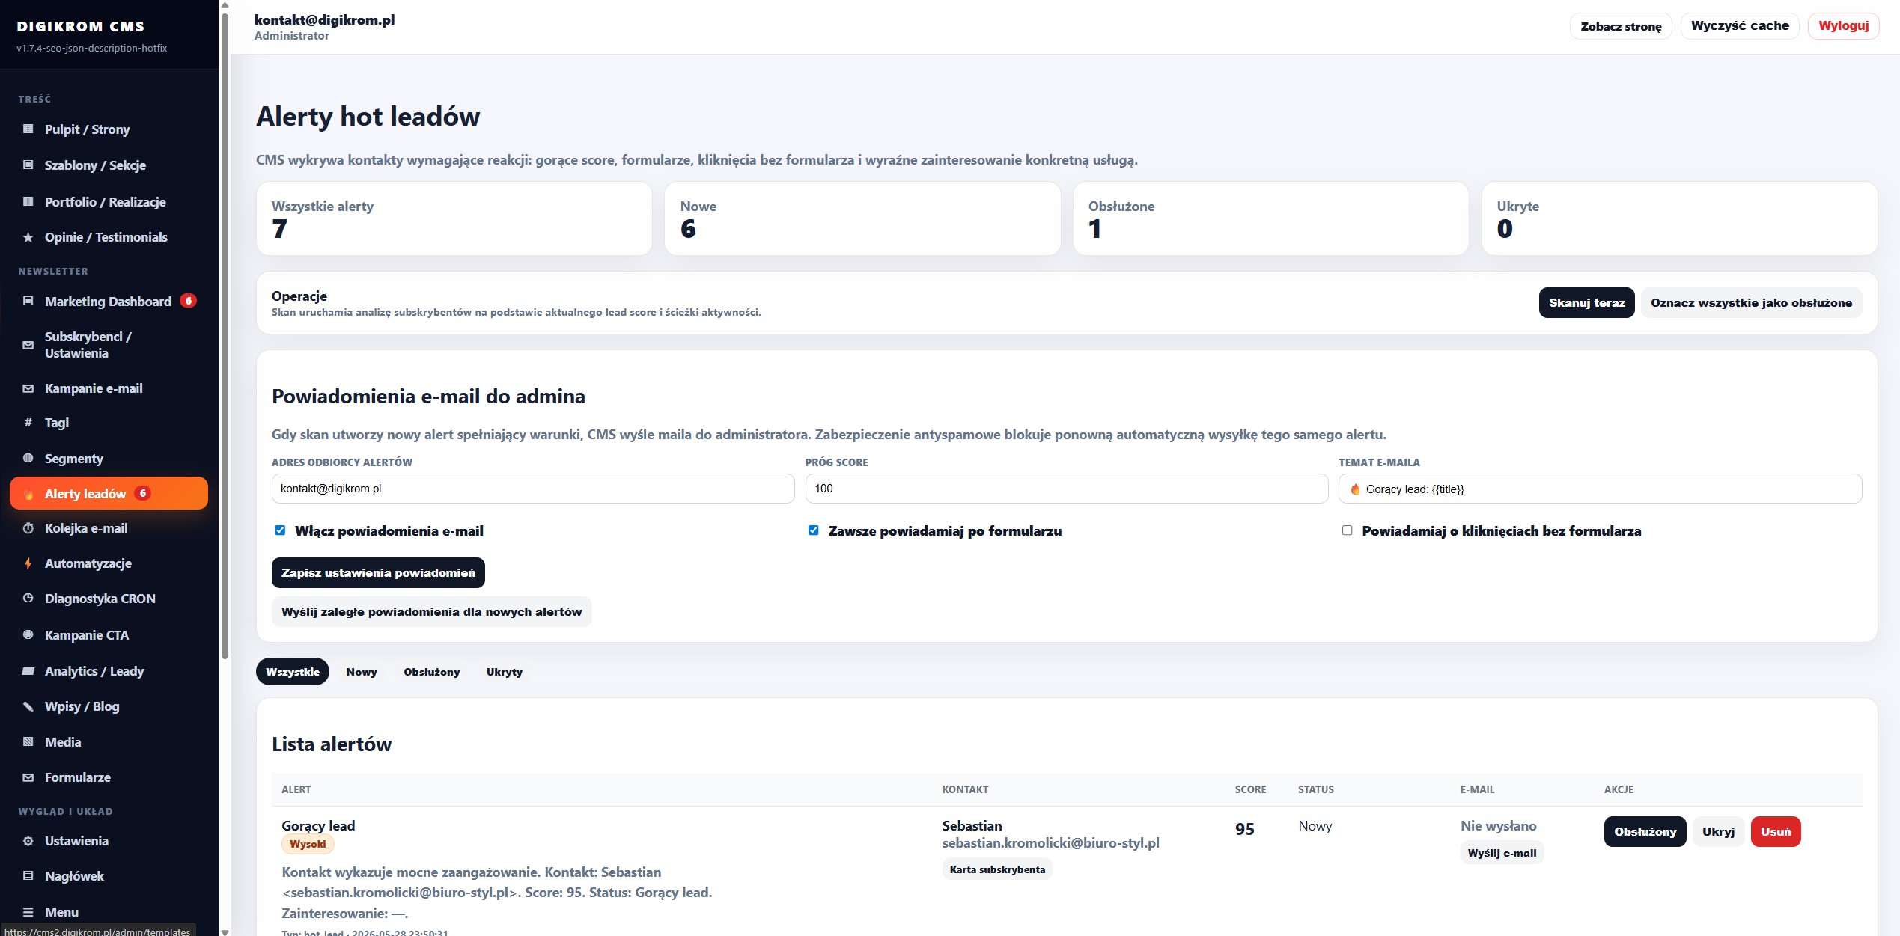Click Oznacz wszystkie jako obsłużone

1751,303
